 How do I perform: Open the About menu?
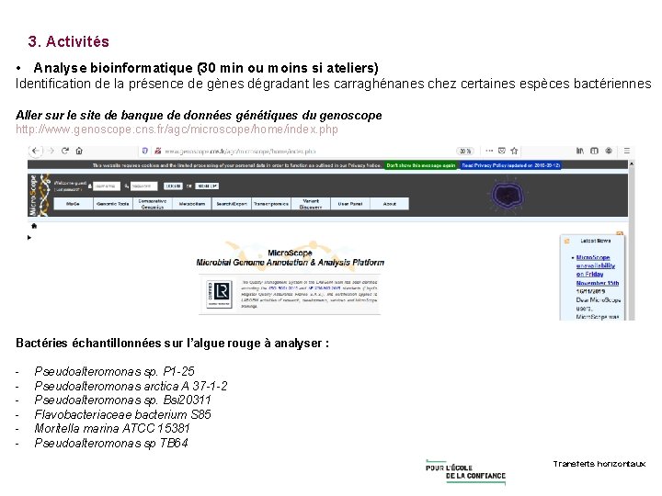(390, 204)
